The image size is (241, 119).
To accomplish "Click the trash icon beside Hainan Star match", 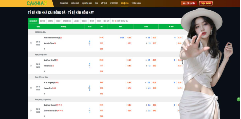I will point(31,88).
